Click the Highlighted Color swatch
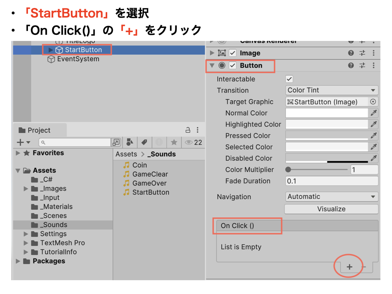This screenshot has height=294, width=392. click(327, 124)
